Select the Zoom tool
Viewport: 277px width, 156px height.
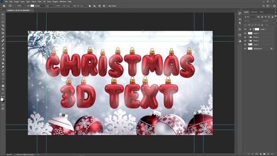click(3, 89)
